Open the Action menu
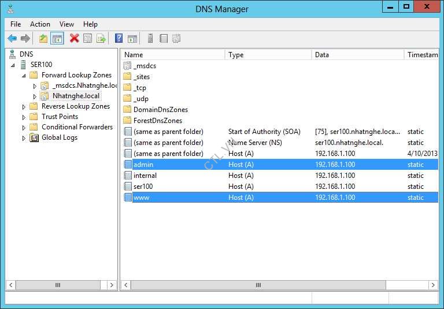444x309 pixels. pos(40,24)
